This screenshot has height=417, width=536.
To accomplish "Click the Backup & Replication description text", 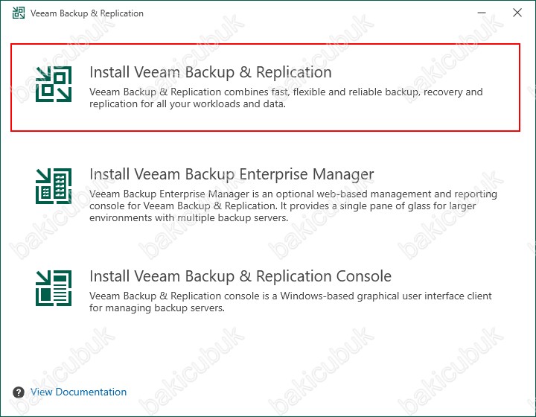I will click(x=286, y=98).
